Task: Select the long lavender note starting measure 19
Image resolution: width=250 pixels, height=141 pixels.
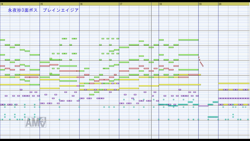Action: (x=203, y=106)
